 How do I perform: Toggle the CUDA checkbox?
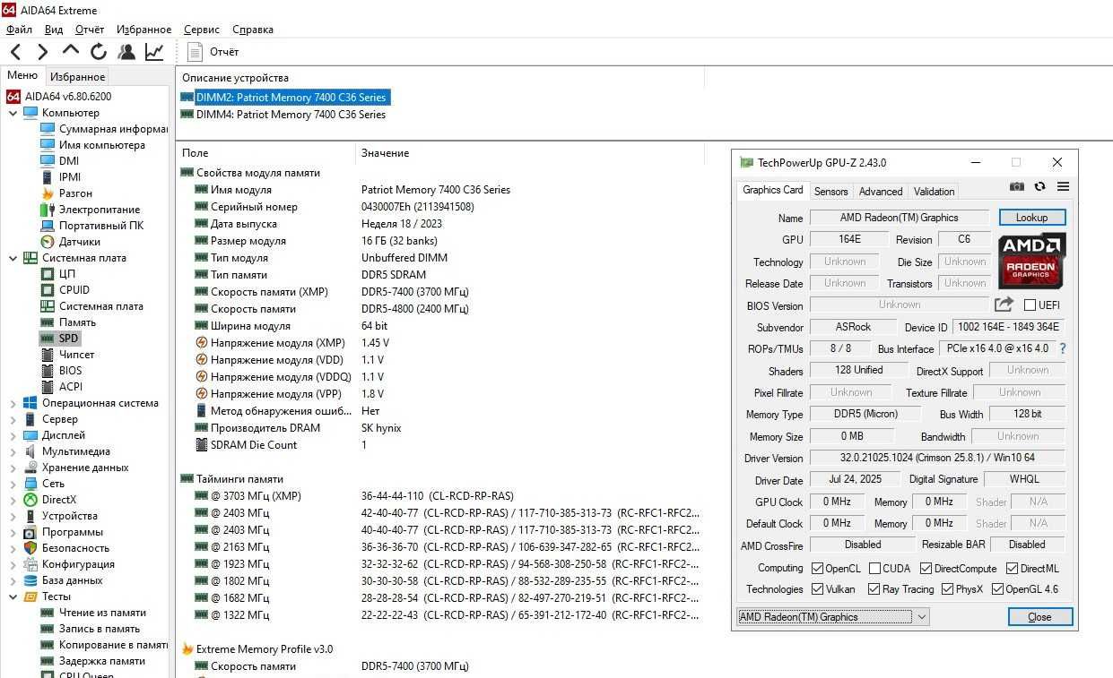point(874,568)
